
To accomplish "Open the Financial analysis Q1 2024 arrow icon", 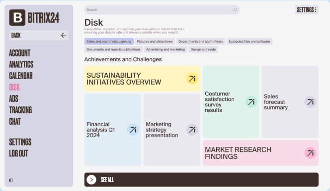I will (x=133, y=130).
